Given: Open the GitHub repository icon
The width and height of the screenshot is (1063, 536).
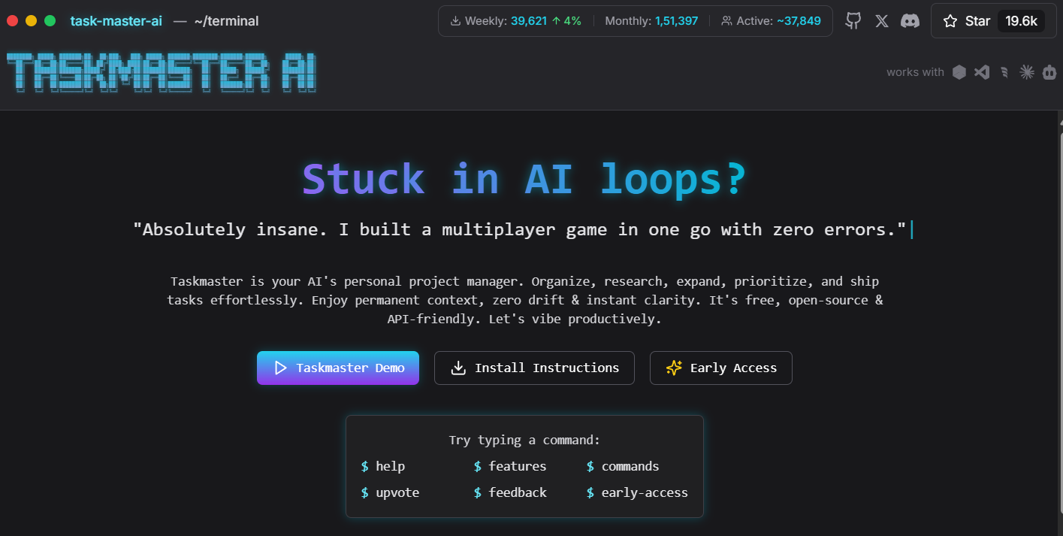Looking at the screenshot, I should (x=853, y=21).
